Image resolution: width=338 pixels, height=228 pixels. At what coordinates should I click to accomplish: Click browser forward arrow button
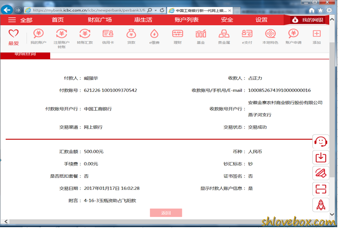point(18,10)
